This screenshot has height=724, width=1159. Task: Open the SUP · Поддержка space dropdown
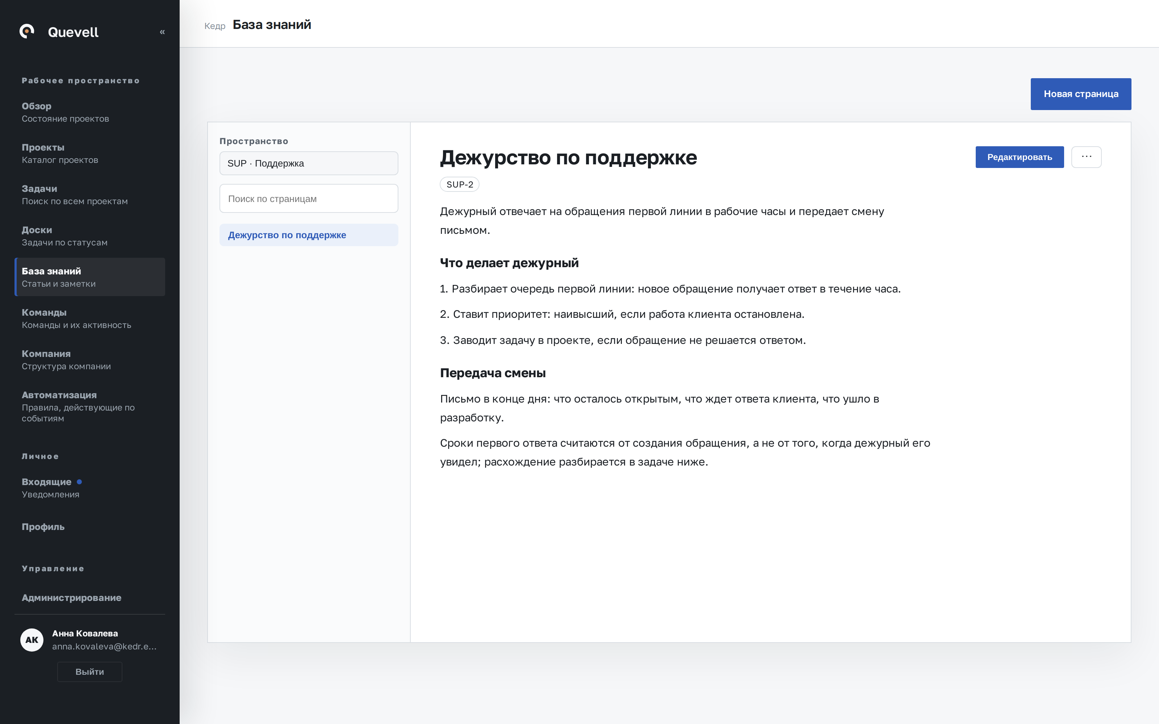coord(309,163)
